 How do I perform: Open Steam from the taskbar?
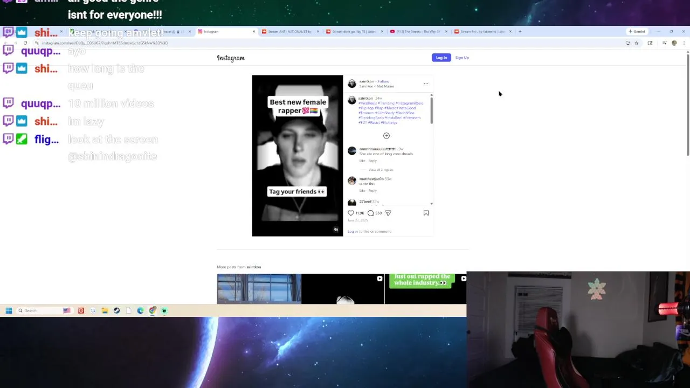[x=116, y=310]
